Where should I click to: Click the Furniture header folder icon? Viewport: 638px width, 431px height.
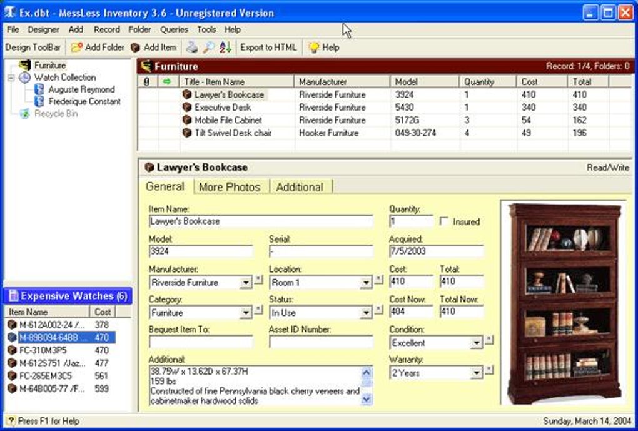[146, 66]
